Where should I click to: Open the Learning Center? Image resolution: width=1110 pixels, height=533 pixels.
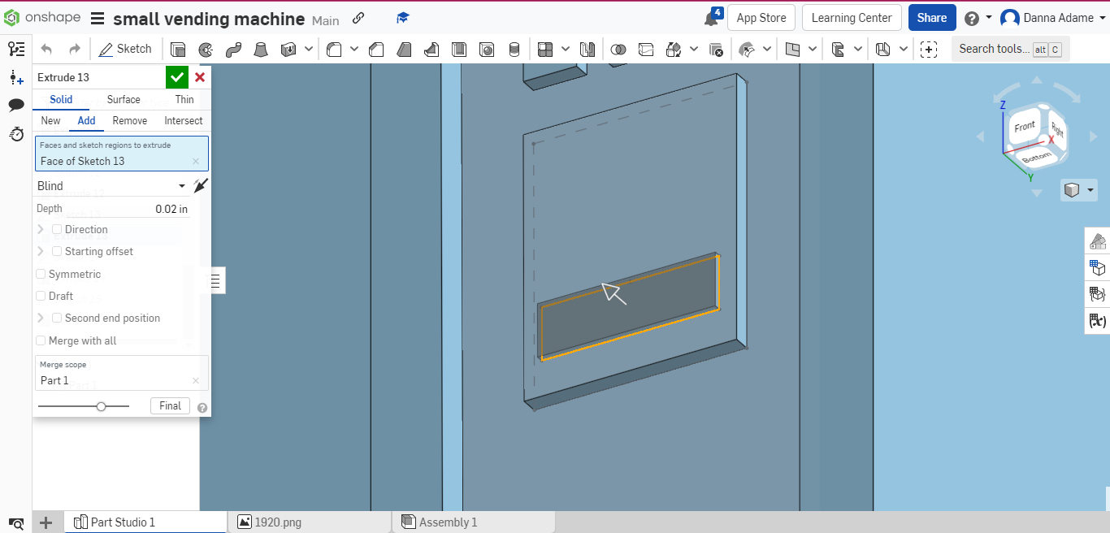coord(852,17)
